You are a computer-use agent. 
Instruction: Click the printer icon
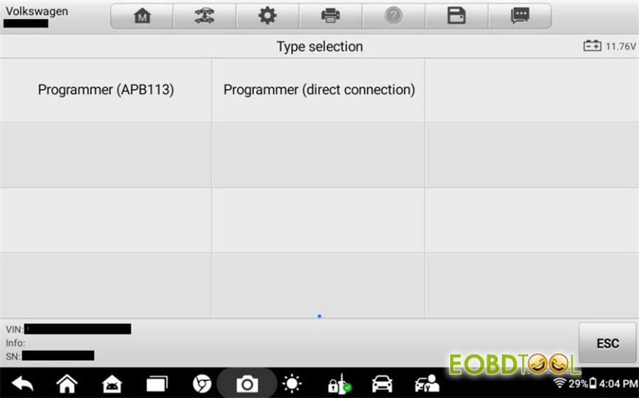(330, 16)
